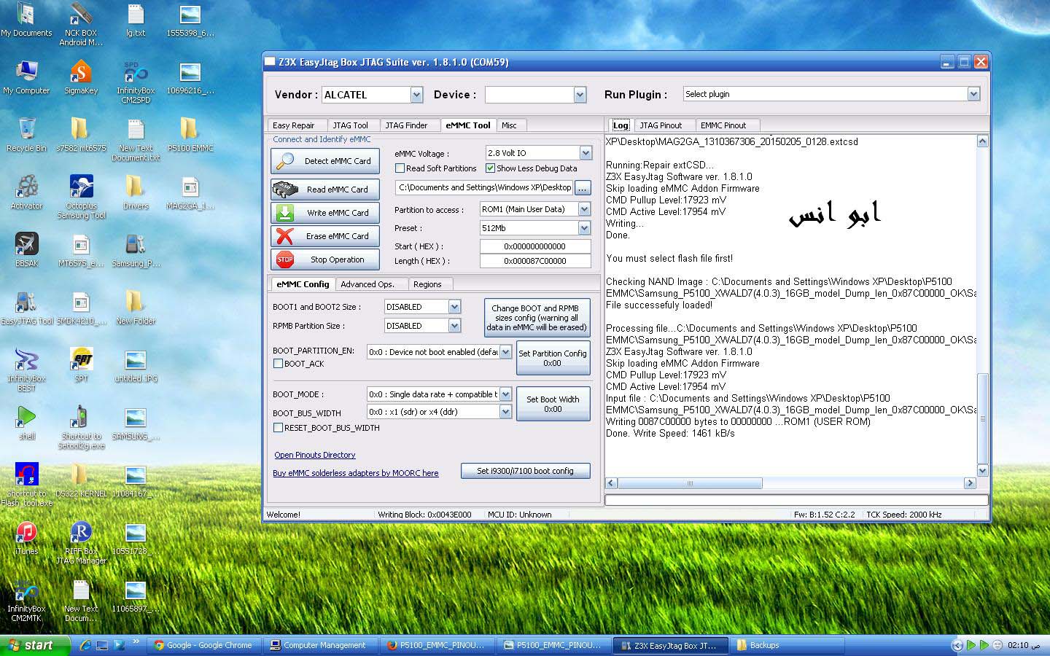
Task: Open RIFF Box JTAG Manager desktop icon
Action: 81,543
